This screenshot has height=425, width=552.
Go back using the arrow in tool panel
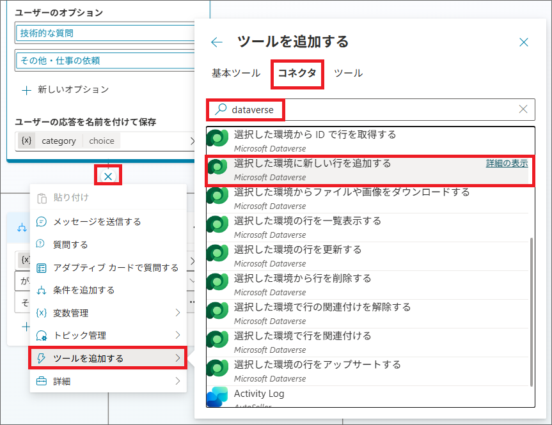tap(216, 42)
